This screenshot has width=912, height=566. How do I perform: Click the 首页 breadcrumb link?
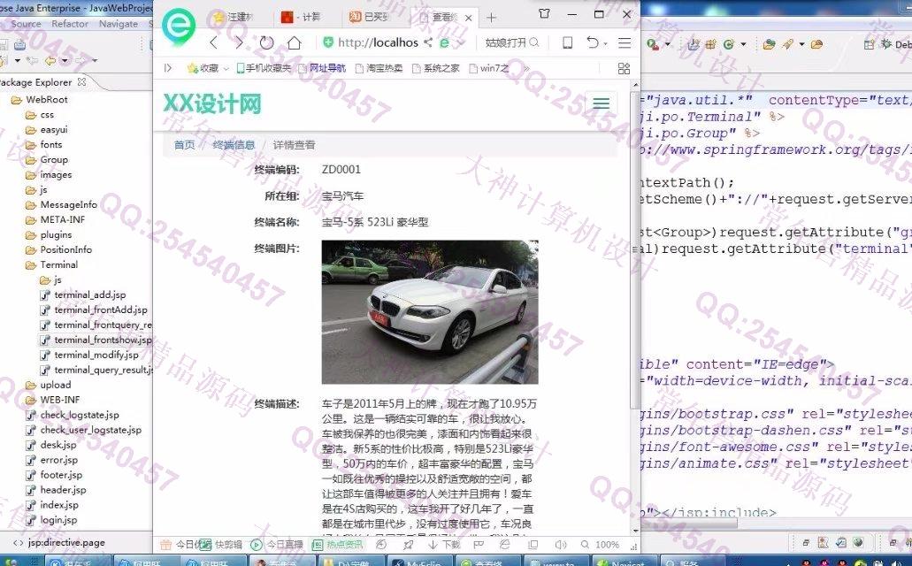(184, 145)
